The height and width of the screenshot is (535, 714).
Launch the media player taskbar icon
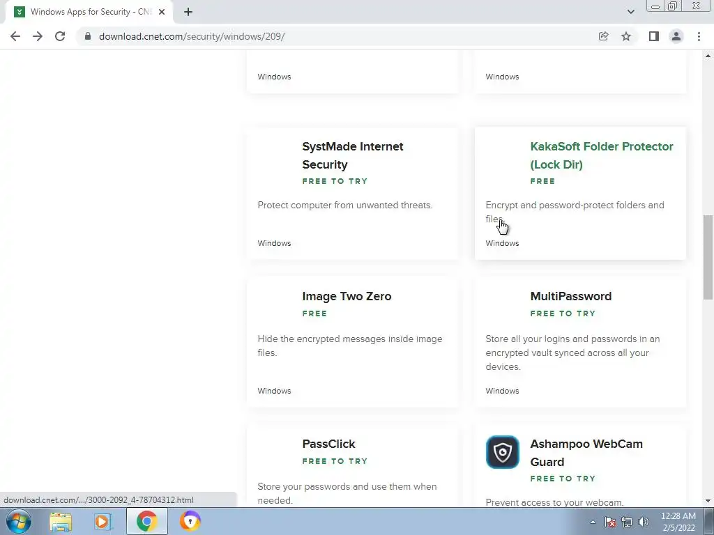click(x=103, y=521)
